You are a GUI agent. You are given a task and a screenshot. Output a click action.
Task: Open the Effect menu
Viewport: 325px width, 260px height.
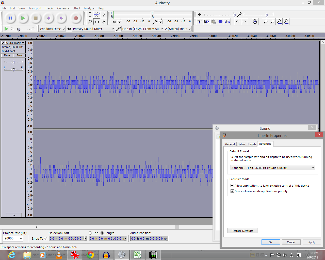click(x=76, y=8)
